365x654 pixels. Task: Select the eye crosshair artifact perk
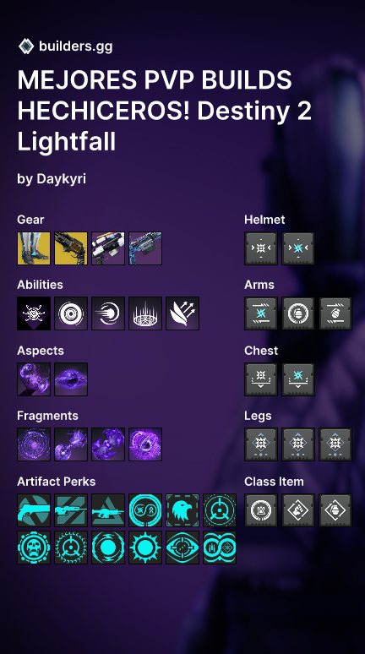click(x=182, y=548)
